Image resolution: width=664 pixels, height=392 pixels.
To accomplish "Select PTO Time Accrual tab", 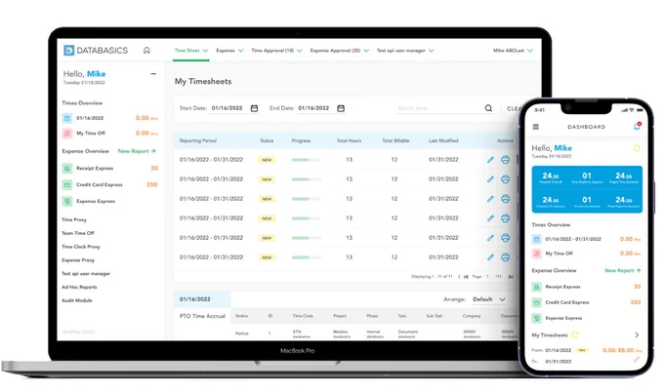I will click(x=202, y=316).
